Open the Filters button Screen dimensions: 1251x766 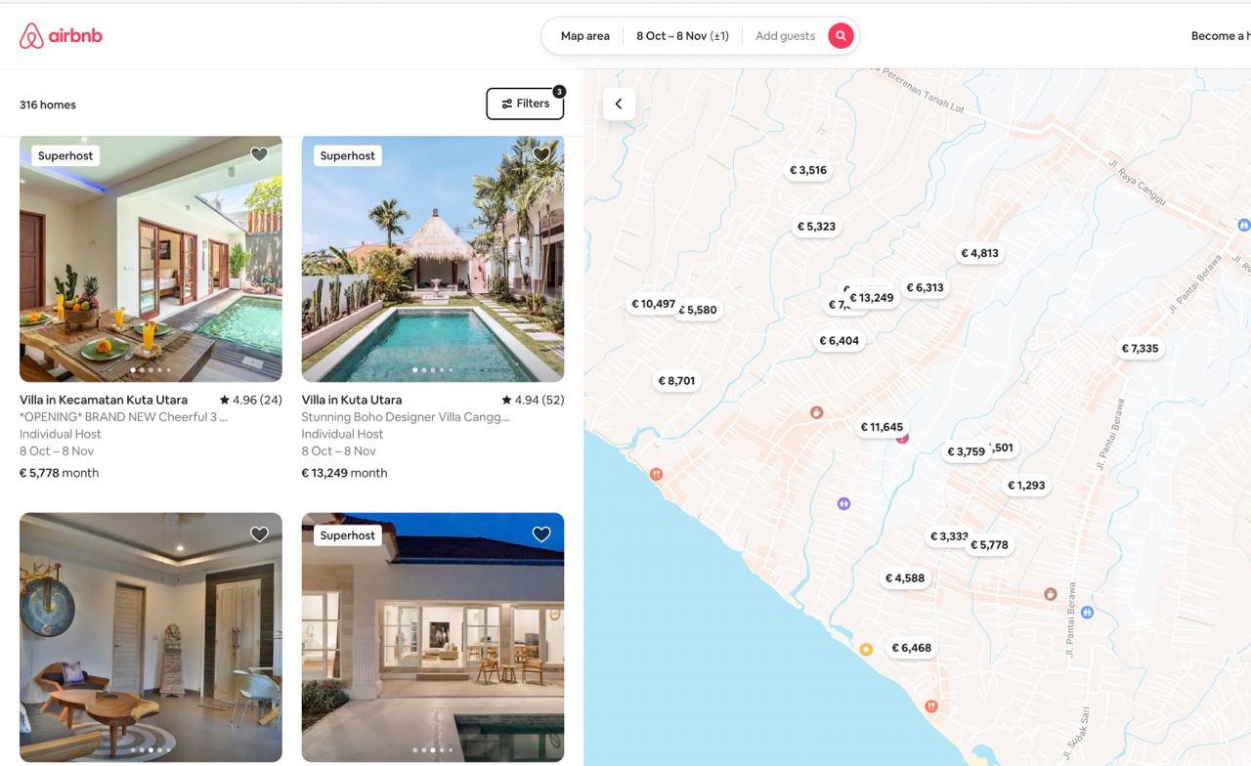coord(525,104)
